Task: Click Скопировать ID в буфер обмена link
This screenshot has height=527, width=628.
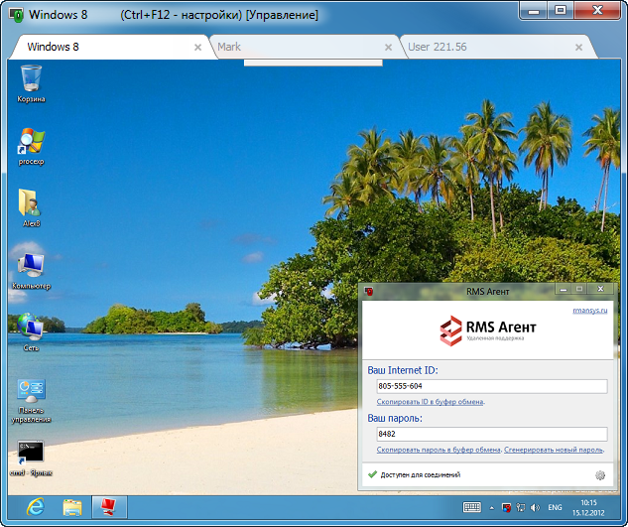Action: pos(431,402)
